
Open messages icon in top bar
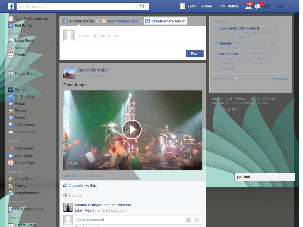coord(258,6)
